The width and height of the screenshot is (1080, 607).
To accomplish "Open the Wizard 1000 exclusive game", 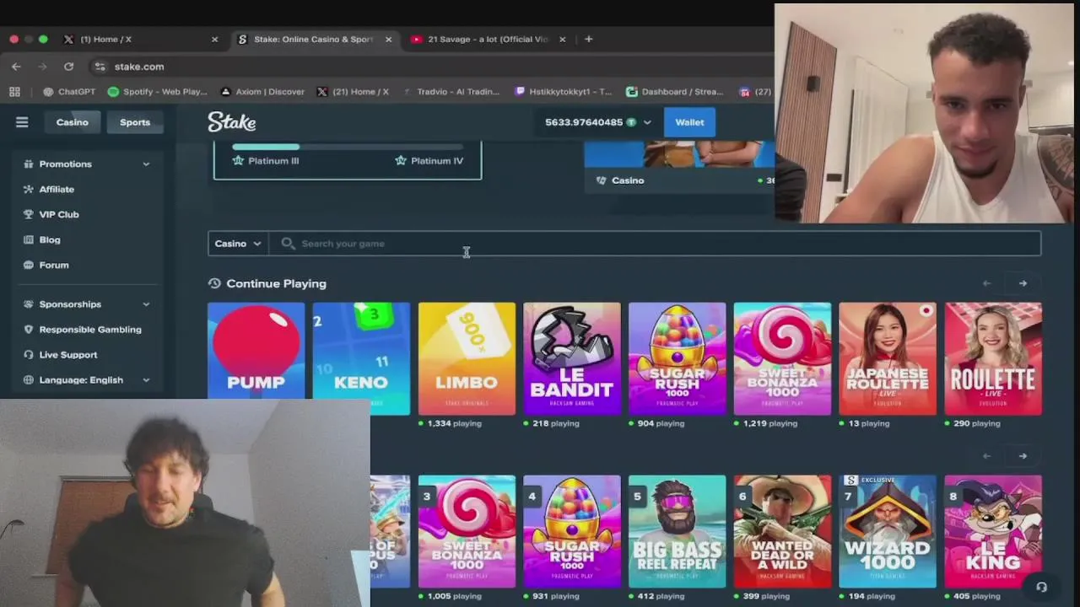I will pos(888,532).
